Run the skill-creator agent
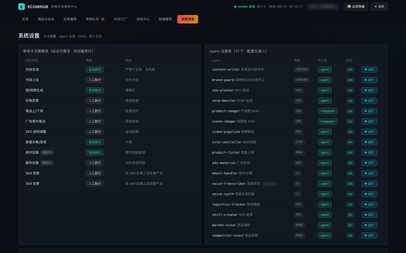The width and height of the screenshot is (406, 253). pyautogui.click(x=369, y=215)
